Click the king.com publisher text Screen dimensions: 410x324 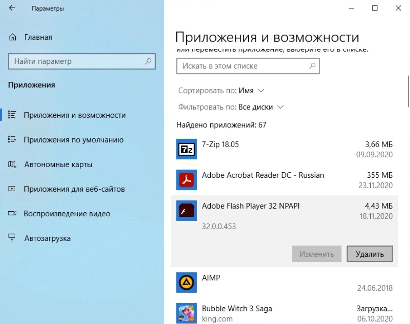(x=217, y=319)
